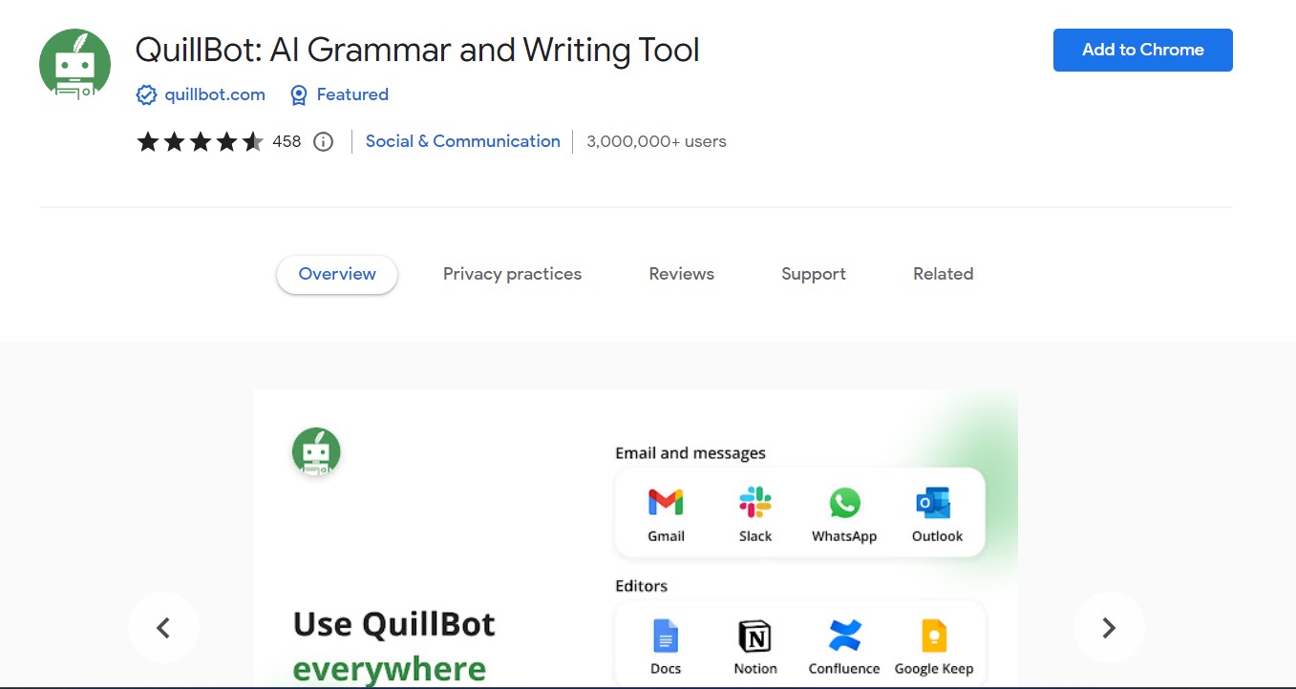This screenshot has height=689, width=1296.
Task: Click the QuillBot logo inside the slide
Action: click(316, 452)
